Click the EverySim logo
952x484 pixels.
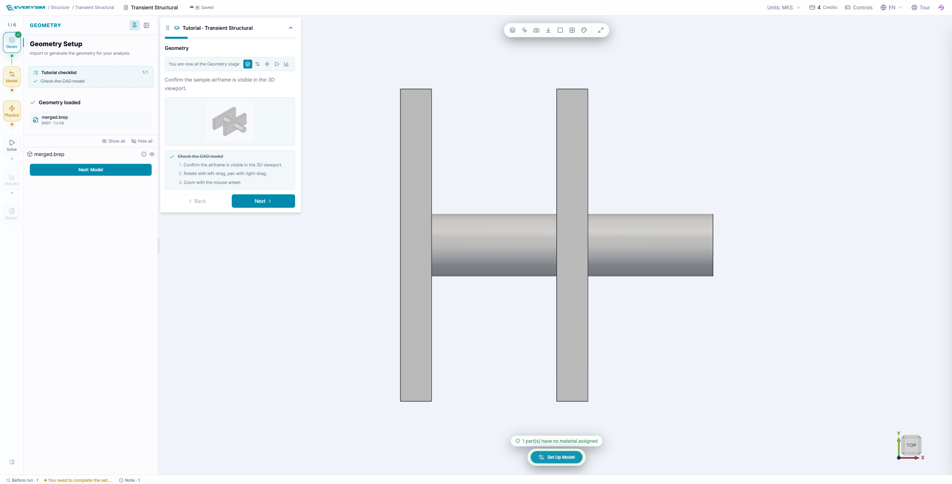(x=26, y=7)
